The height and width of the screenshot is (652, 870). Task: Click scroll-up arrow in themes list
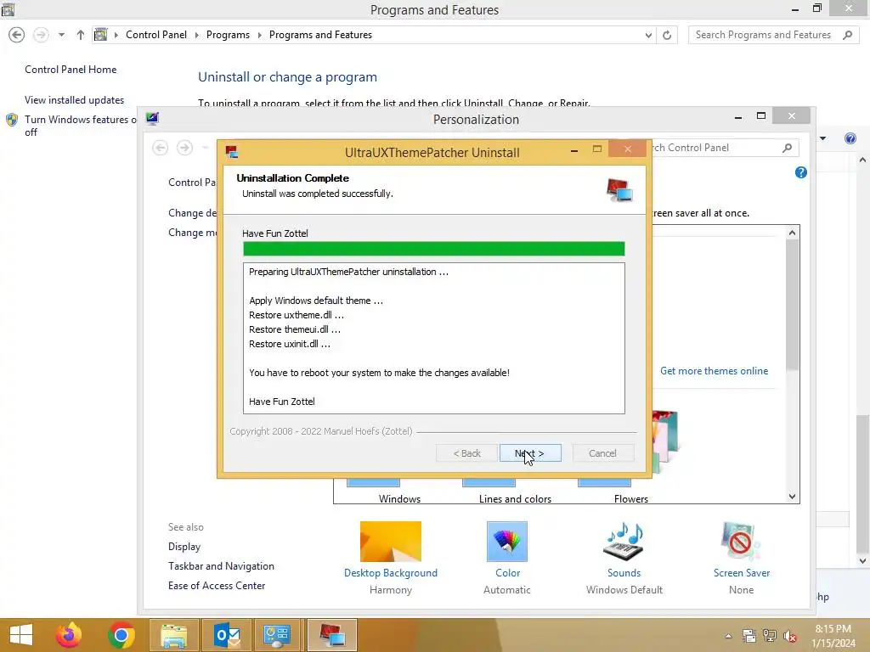793,233
